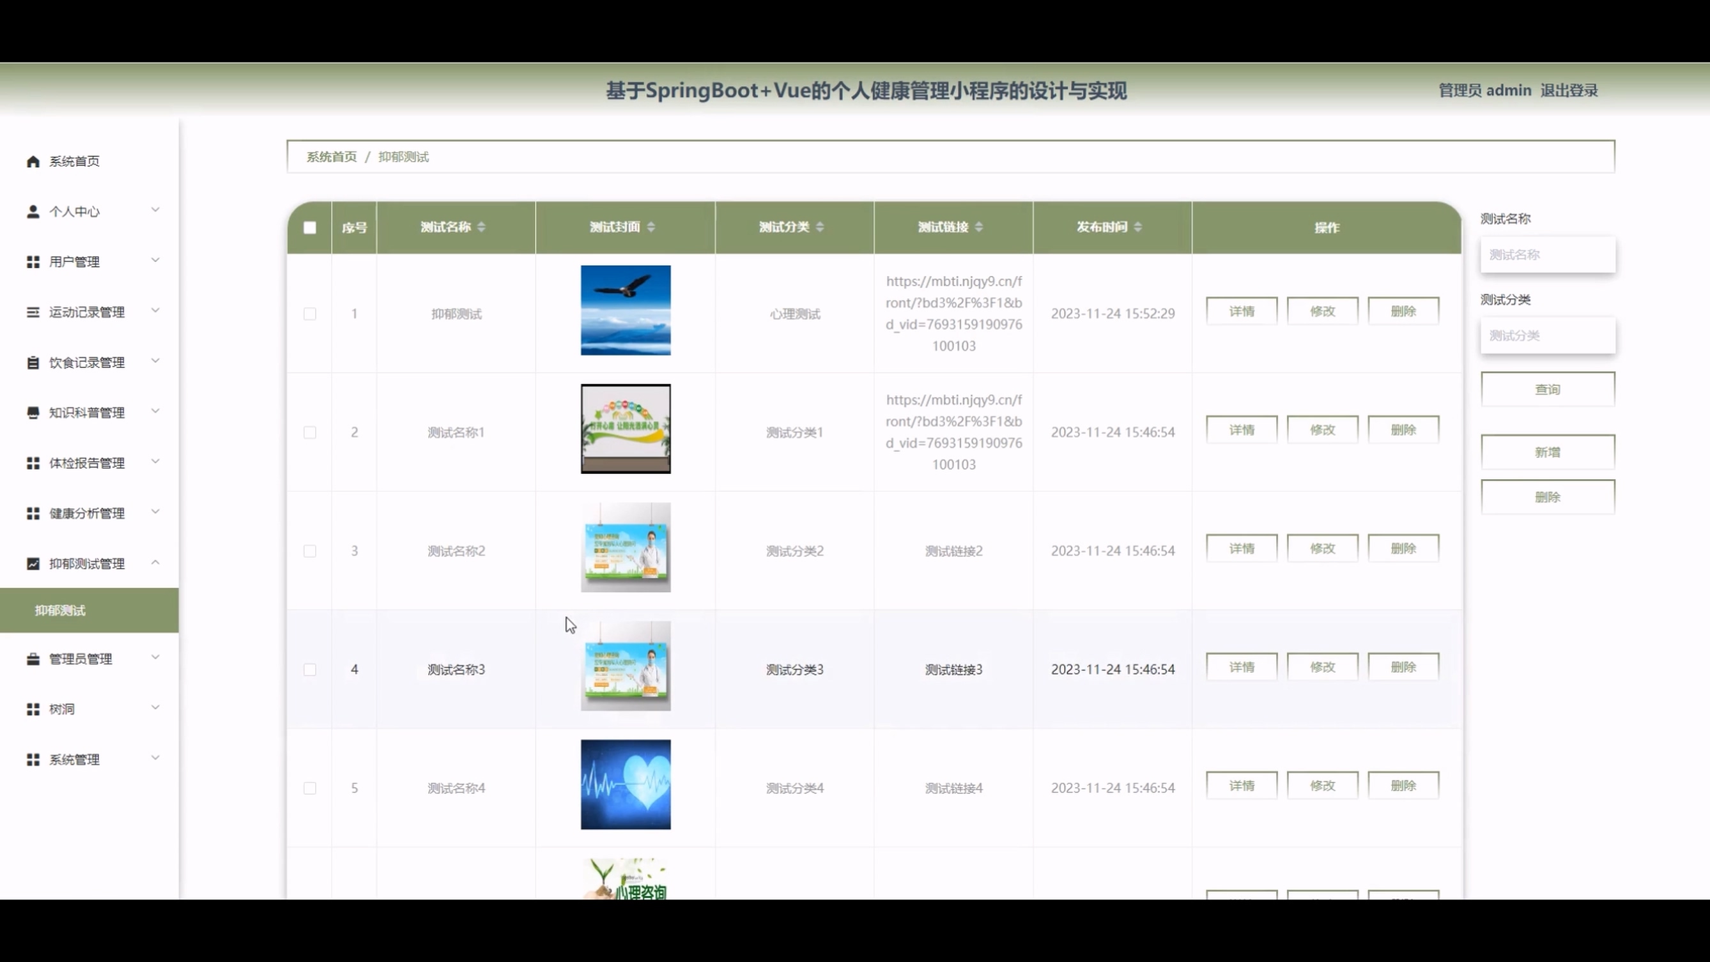Click the chart icon next to 抑郁测试管理
This screenshot has height=962, width=1710.
[33, 563]
